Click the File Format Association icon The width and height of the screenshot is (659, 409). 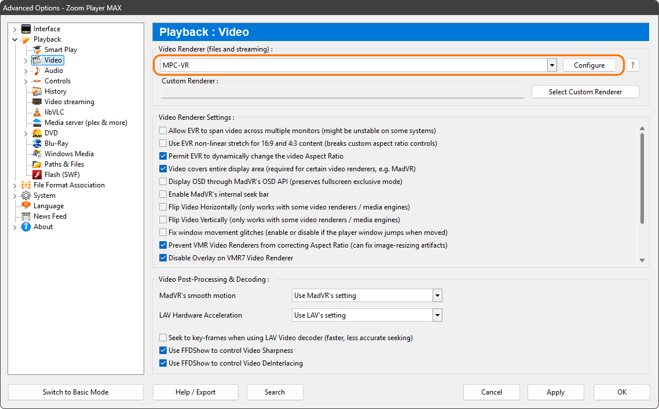point(26,185)
